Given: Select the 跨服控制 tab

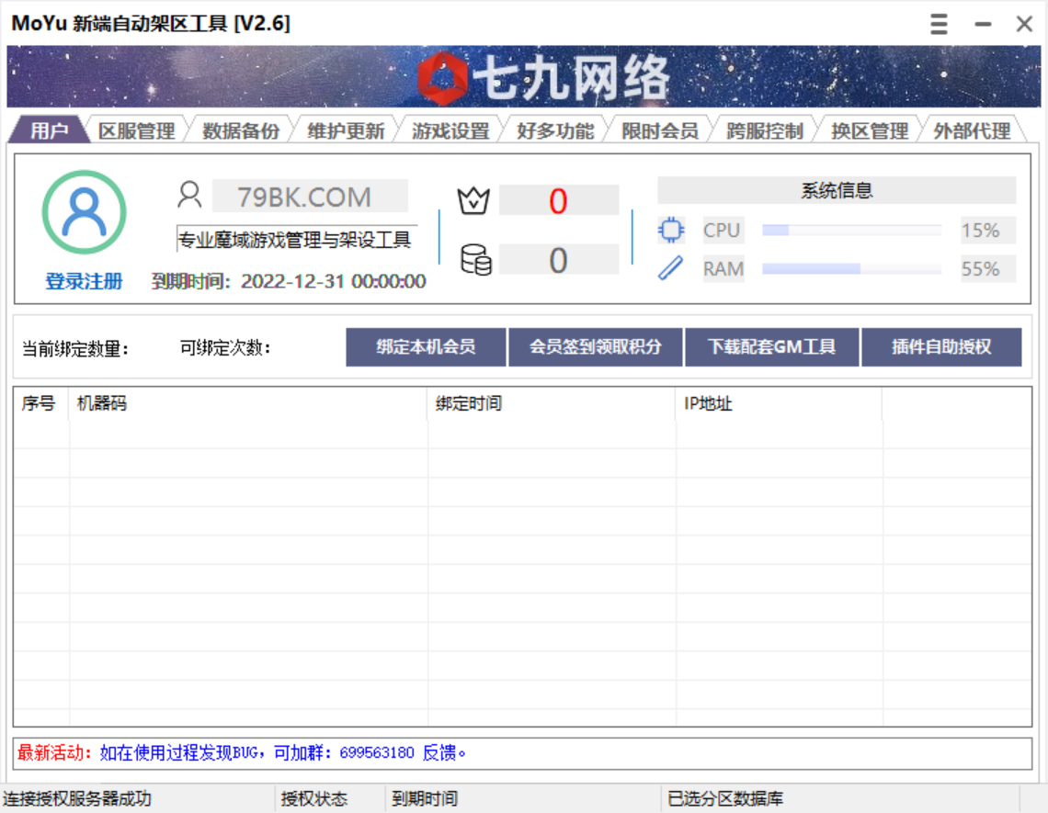Looking at the screenshot, I should (764, 130).
